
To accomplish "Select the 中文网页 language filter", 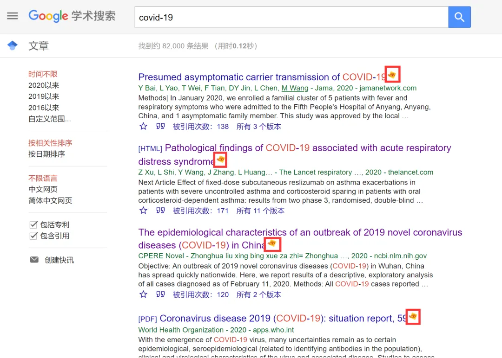I will click(43, 189).
